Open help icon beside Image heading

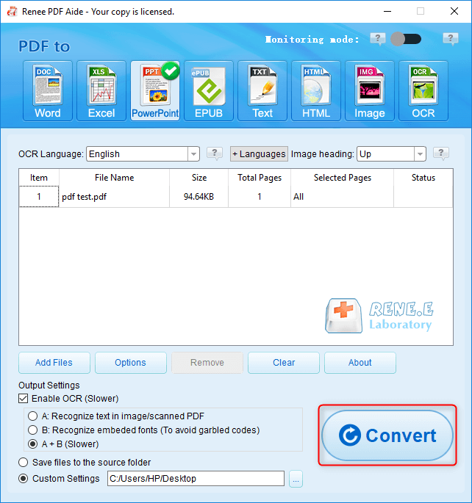pos(441,153)
